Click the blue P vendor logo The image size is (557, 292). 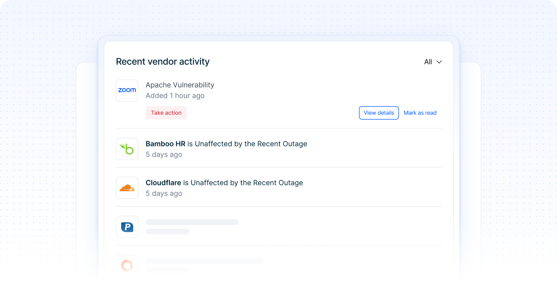[127, 227]
